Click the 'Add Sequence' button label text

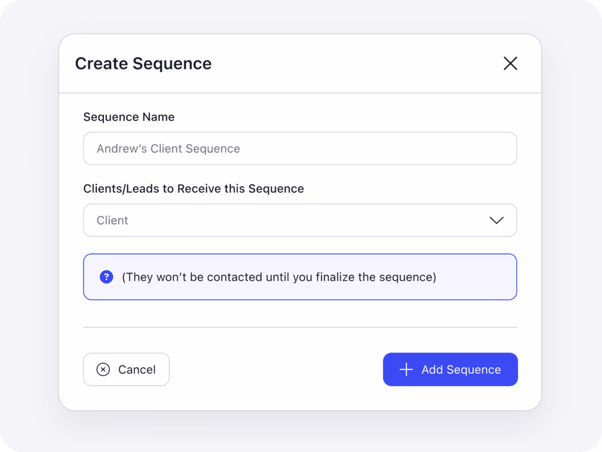pos(461,370)
